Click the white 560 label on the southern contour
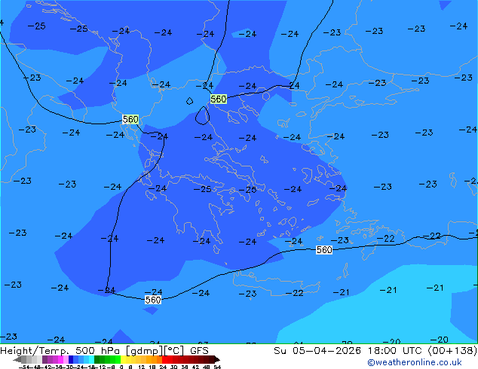The height and width of the screenshot is (369, 478). pyautogui.click(x=153, y=300)
